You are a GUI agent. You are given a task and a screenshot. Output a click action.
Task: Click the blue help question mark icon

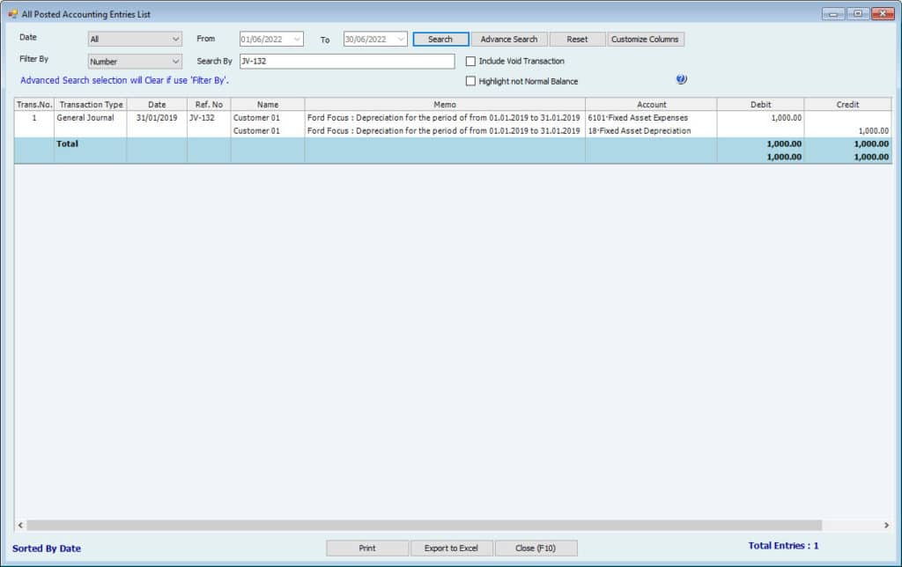tap(681, 79)
